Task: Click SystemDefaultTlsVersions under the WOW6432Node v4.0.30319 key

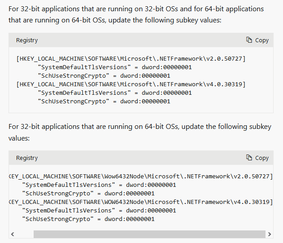Action: pos(61,210)
